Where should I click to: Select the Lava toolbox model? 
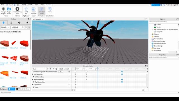4,75
